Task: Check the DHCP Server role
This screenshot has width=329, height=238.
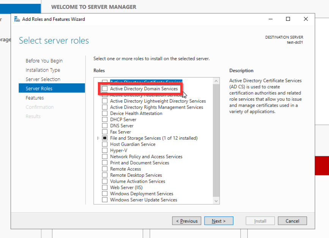Action: point(105,120)
